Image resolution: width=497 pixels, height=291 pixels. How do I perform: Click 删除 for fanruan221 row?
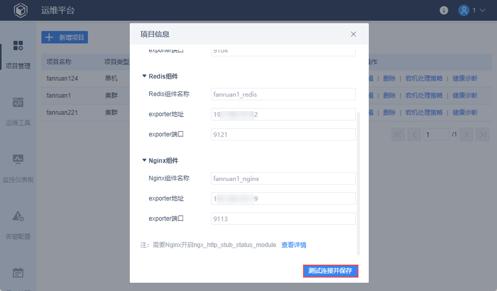[389, 113]
